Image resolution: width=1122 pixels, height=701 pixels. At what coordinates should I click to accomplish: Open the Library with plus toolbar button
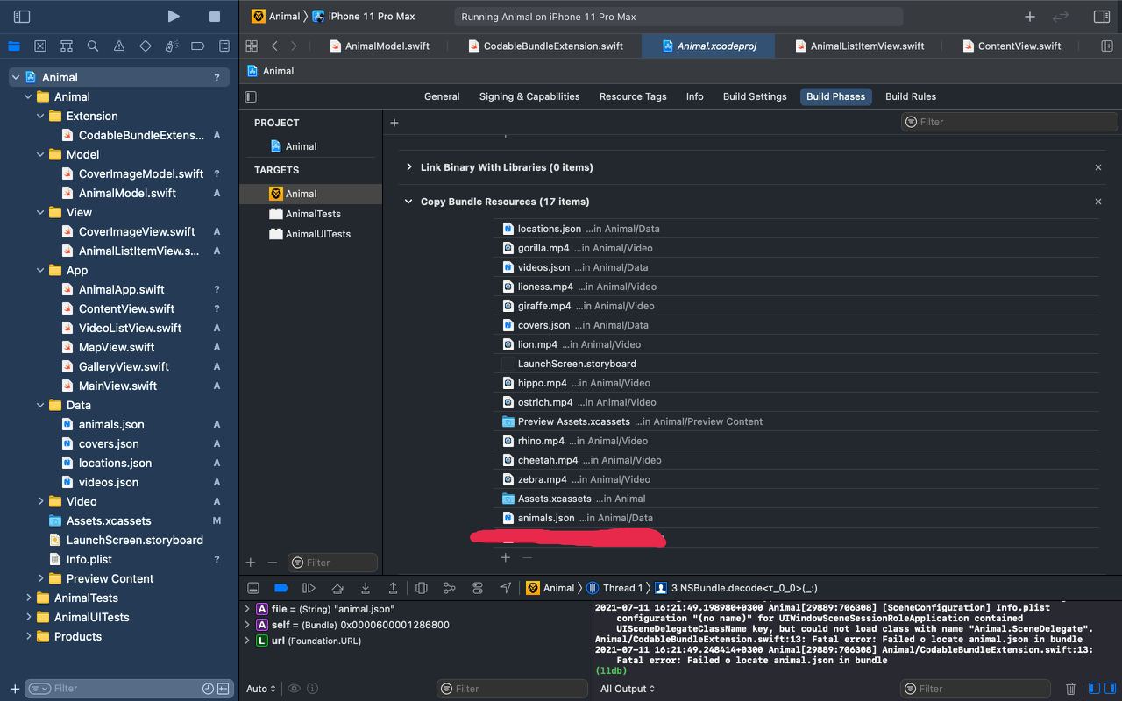pyautogui.click(x=1030, y=16)
